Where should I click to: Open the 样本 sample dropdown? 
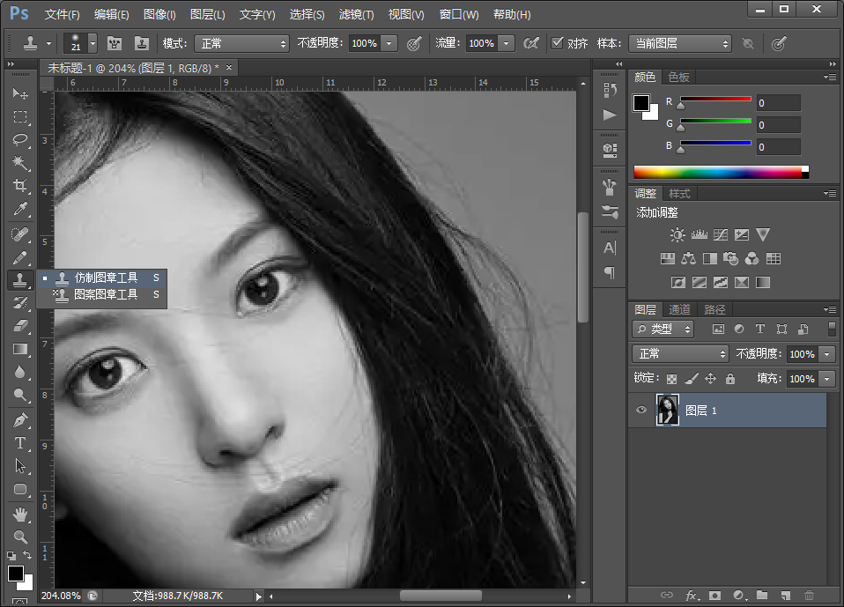tap(680, 43)
